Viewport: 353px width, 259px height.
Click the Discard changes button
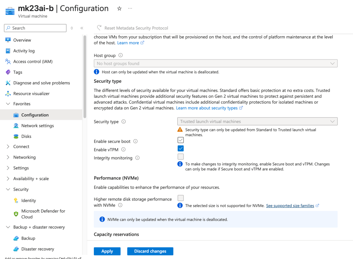click(150, 251)
